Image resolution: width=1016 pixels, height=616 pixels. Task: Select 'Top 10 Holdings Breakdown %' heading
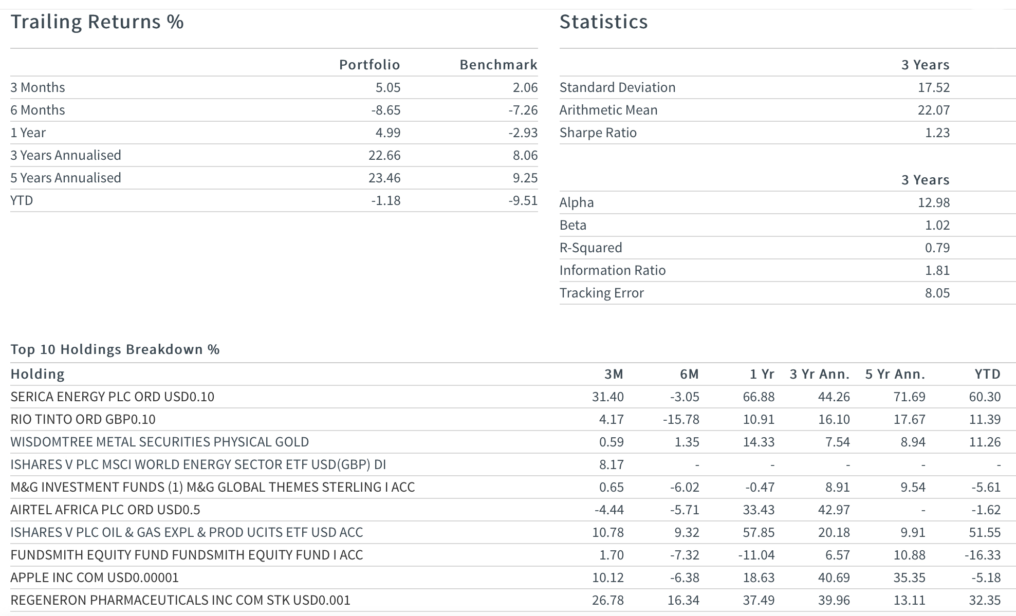click(x=115, y=349)
